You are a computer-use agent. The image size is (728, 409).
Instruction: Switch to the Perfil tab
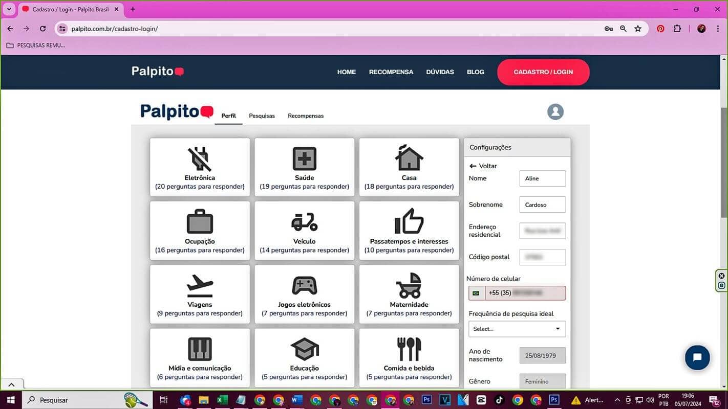[x=228, y=116]
